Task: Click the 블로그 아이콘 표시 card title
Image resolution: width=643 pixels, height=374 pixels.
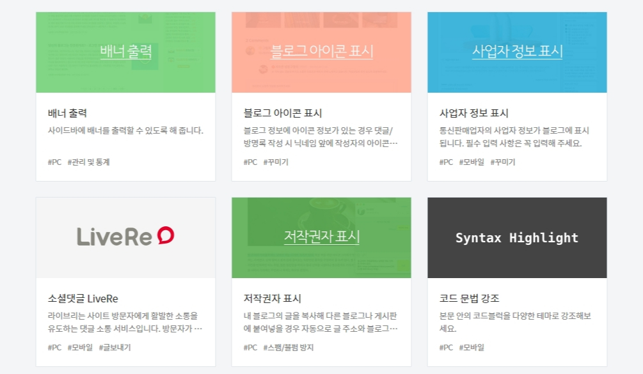Action: pyautogui.click(x=283, y=113)
